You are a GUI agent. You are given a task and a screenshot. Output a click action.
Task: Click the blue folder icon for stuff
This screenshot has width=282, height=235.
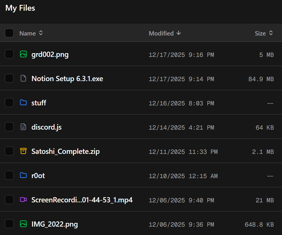coord(23,102)
